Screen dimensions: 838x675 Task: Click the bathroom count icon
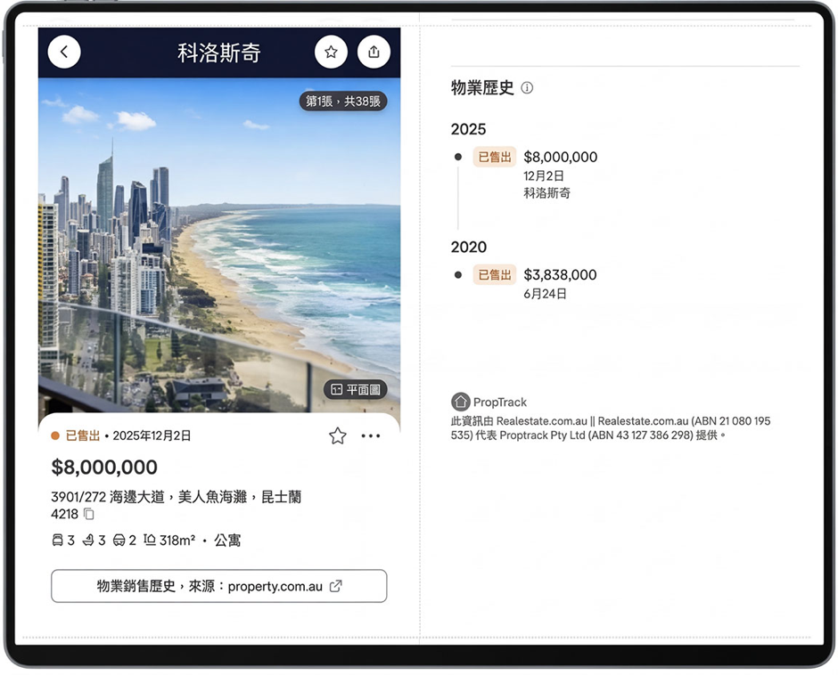pos(88,541)
